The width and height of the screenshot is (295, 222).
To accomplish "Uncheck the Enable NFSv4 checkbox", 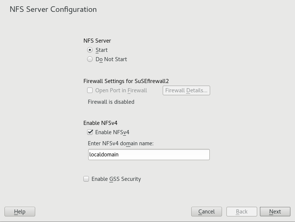I will 90,132.
